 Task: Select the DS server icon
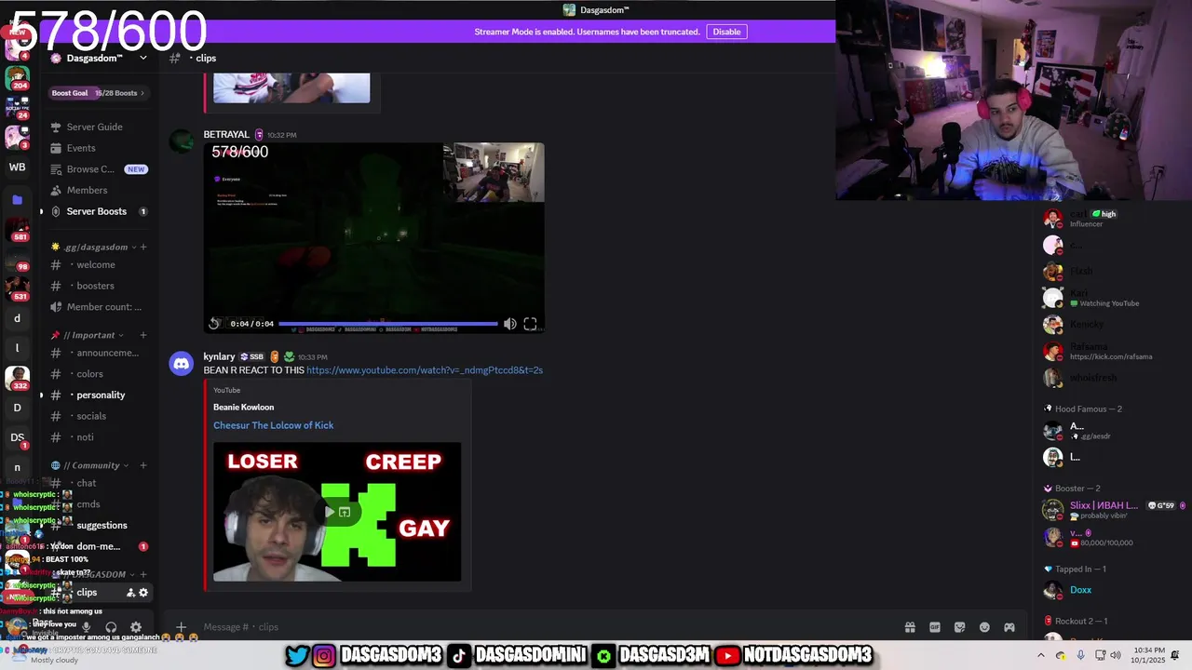[x=17, y=437]
